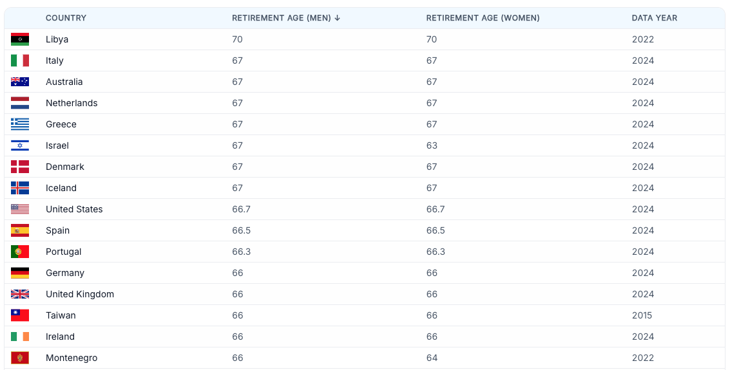Sort by the Country column header

pos(66,18)
